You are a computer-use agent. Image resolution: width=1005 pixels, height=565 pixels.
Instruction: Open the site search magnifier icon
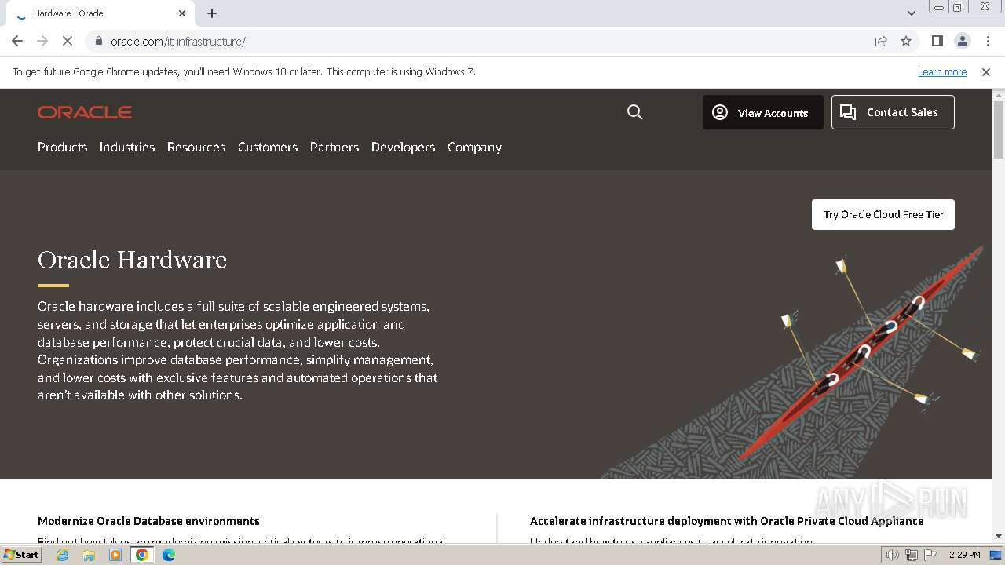635,112
